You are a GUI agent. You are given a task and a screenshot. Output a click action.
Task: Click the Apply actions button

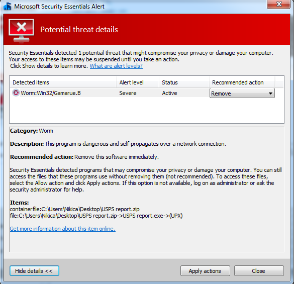pos(205,271)
